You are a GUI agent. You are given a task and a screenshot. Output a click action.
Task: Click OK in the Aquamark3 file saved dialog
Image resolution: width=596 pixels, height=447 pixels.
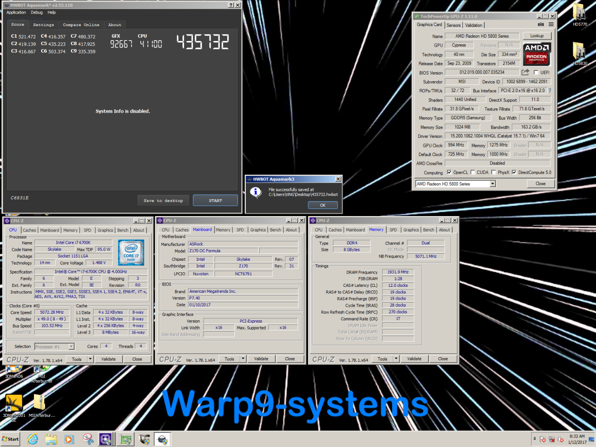[x=323, y=205]
